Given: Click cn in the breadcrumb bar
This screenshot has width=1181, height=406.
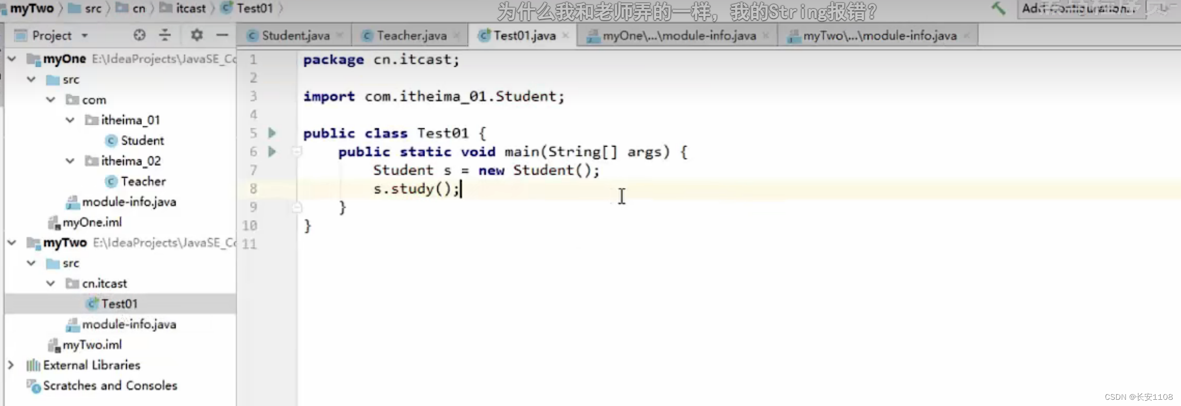Looking at the screenshot, I should click(139, 8).
